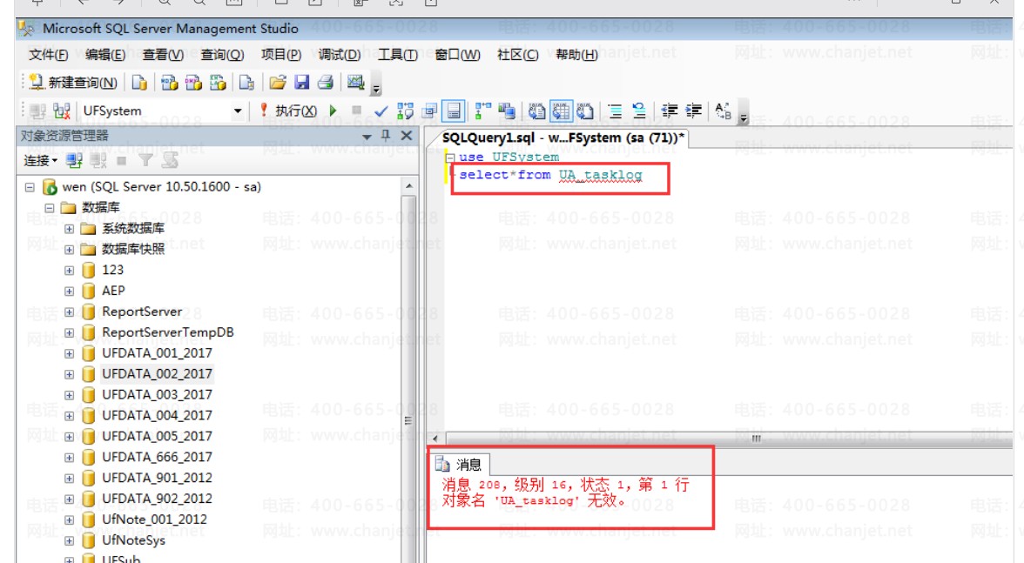This screenshot has height=563, width=1024.
Task: Toggle Include Actual Execution Plan
Action: (482, 111)
